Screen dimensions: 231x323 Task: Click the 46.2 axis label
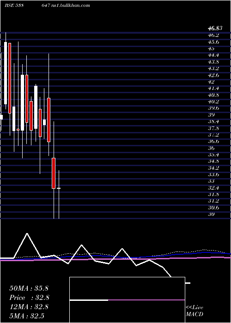(x=213, y=35)
